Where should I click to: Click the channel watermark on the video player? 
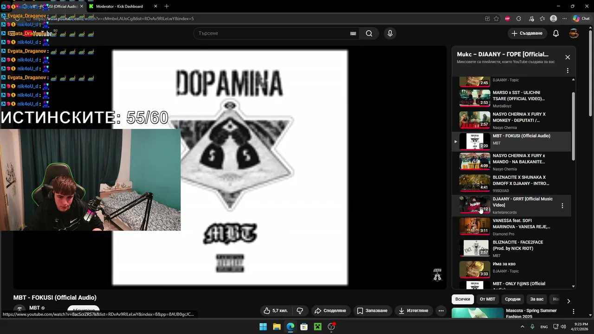click(437, 274)
